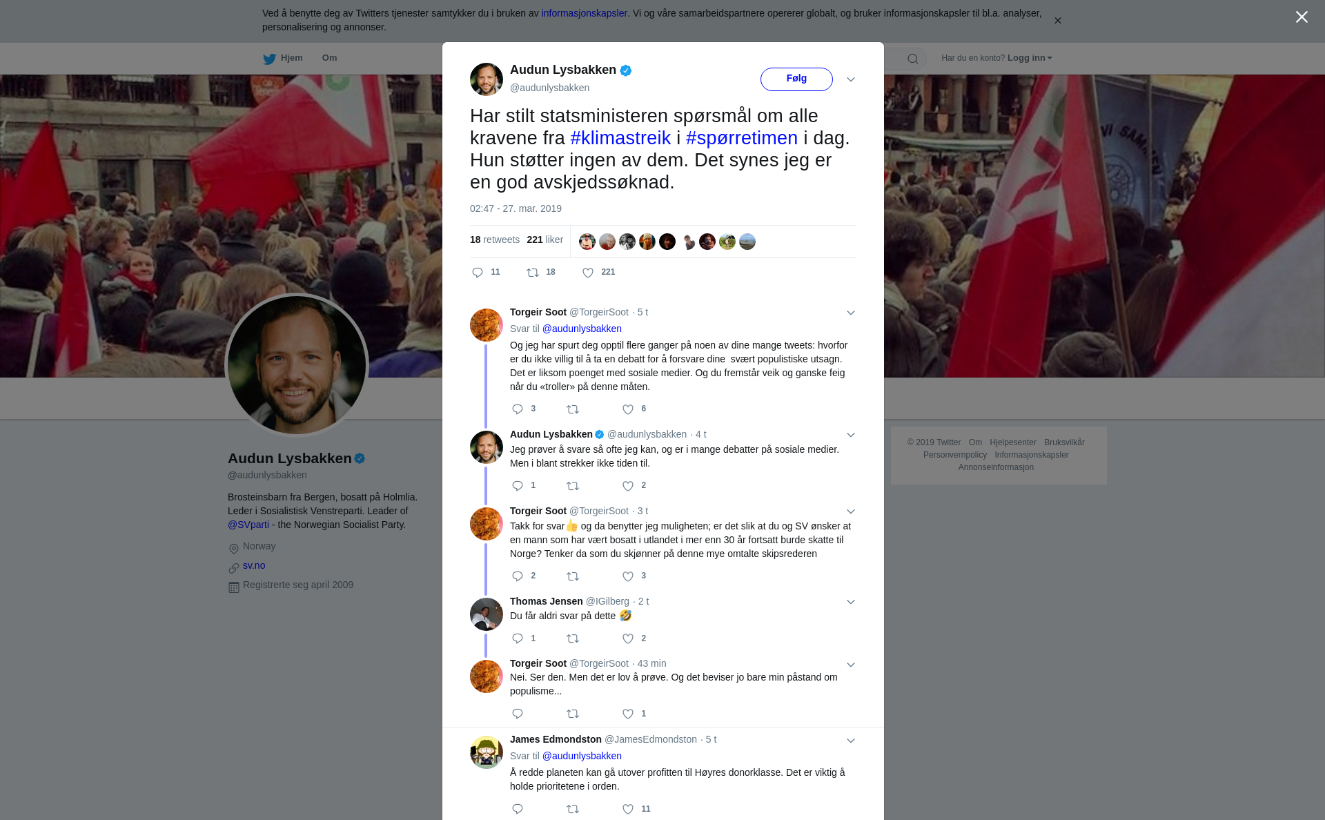The width and height of the screenshot is (1325, 820).
Task: Retweet Thomas Jensen's reply
Action: click(x=573, y=638)
